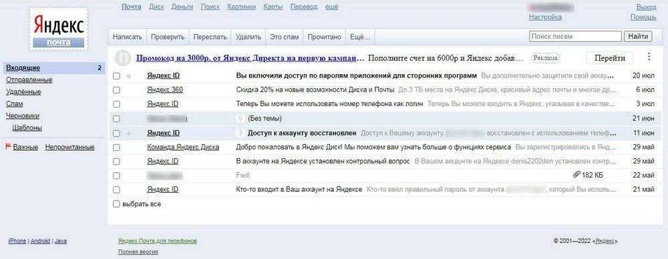This screenshot has height=259, width=668.
Task: Tick checkbox for 'установлен контрольный вопрос' email
Action: (116, 161)
